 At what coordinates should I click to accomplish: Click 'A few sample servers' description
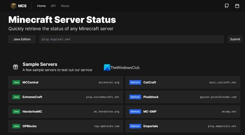[57, 70]
